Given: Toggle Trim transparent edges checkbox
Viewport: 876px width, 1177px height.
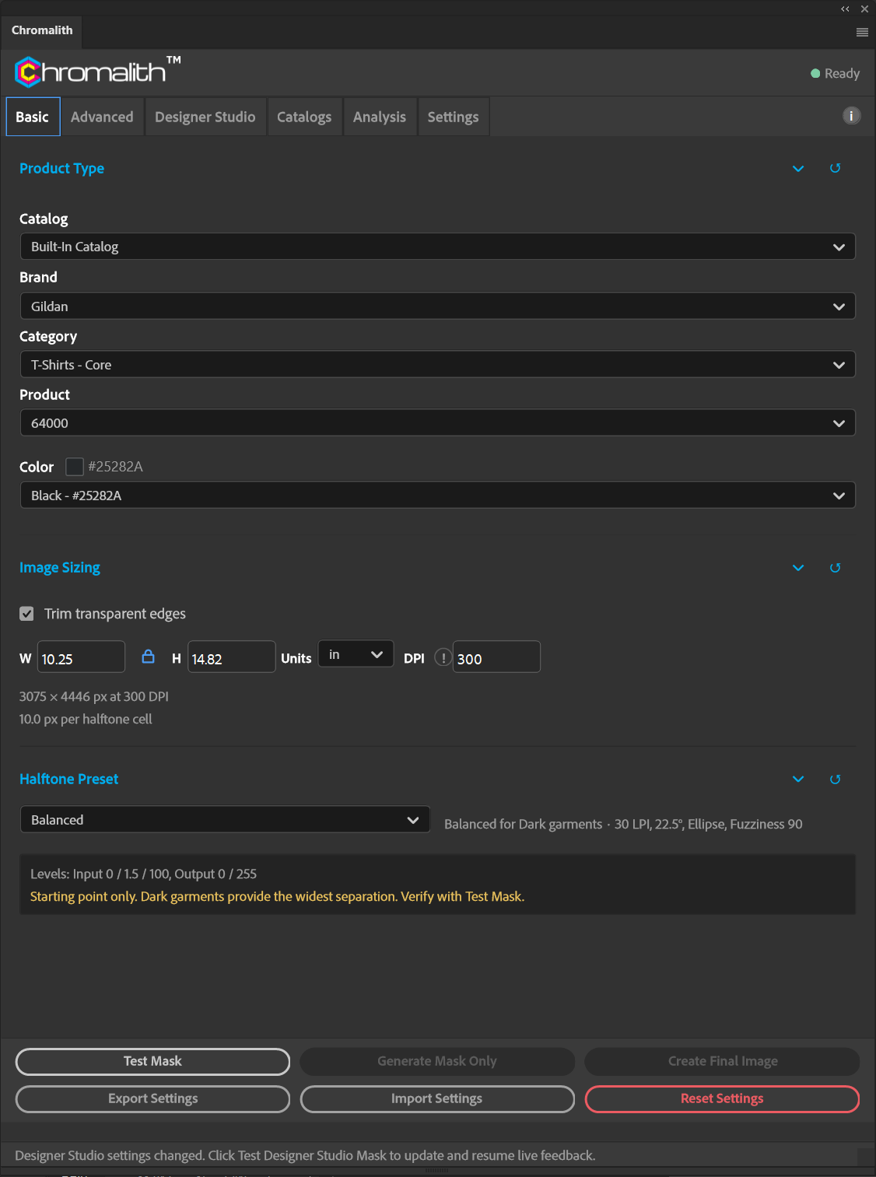Looking at the screenshot, I should click(26, 614).
